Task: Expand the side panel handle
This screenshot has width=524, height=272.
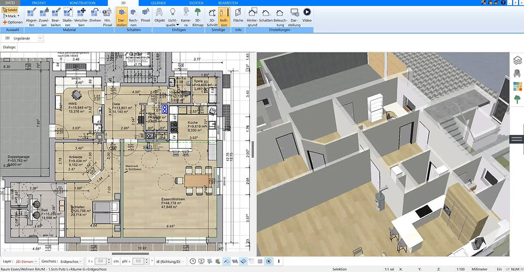Action: [517, 139]
